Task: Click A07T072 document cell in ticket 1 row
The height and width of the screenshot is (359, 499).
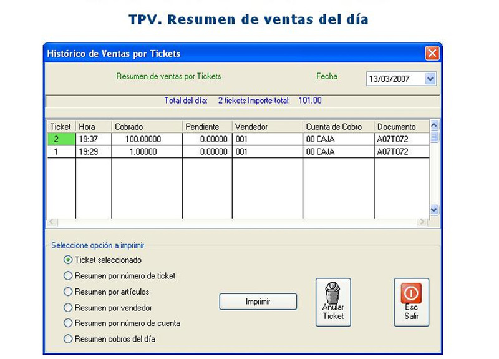Action: (x=402, y=152)
